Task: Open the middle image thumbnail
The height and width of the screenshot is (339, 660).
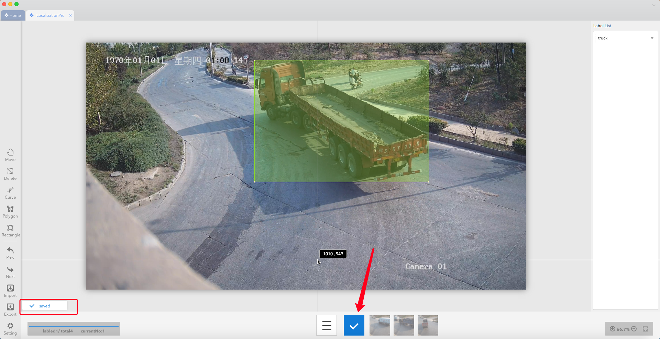Action: (404, 325)
